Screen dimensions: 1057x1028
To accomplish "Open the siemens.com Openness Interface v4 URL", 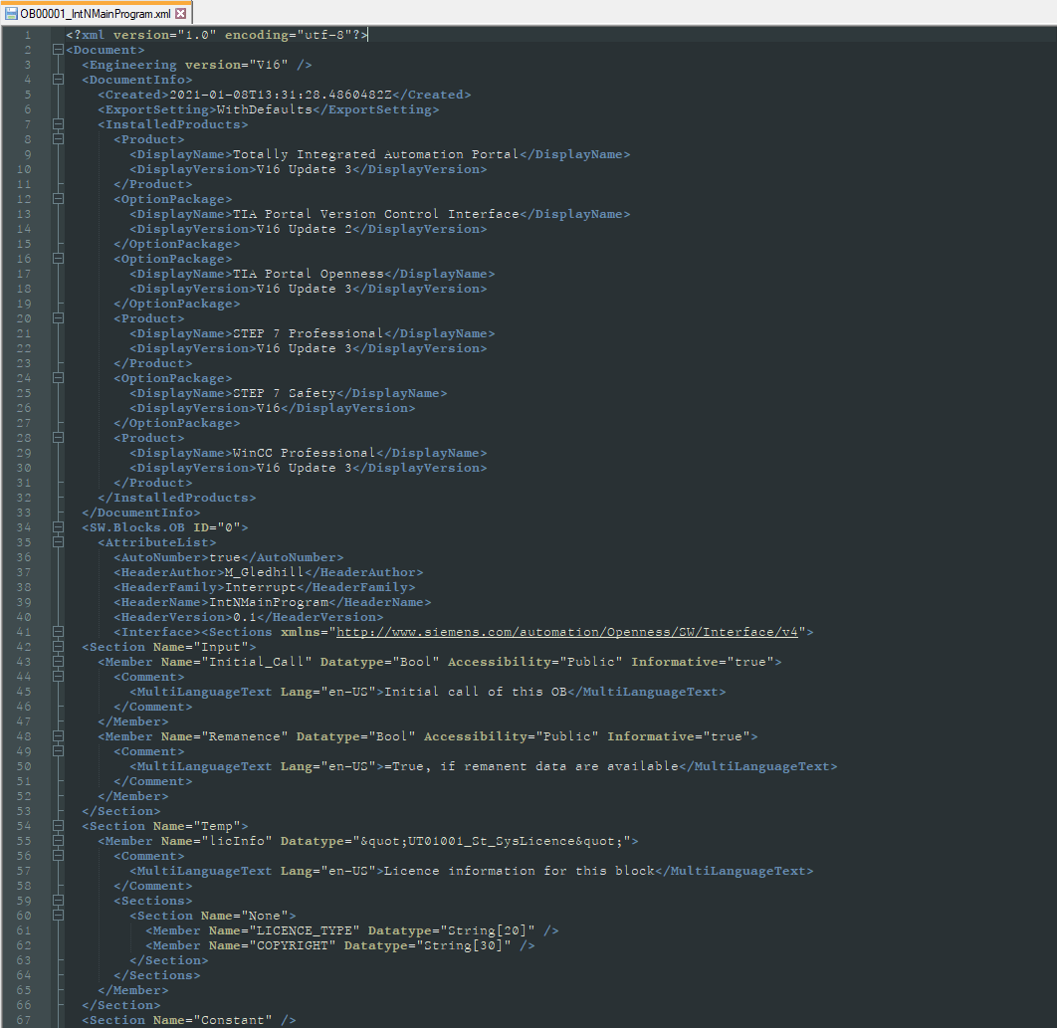I will (x=567, y=632).
